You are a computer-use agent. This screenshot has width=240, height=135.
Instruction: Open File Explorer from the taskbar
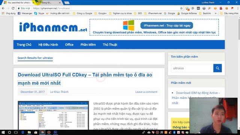coord(29,132)
